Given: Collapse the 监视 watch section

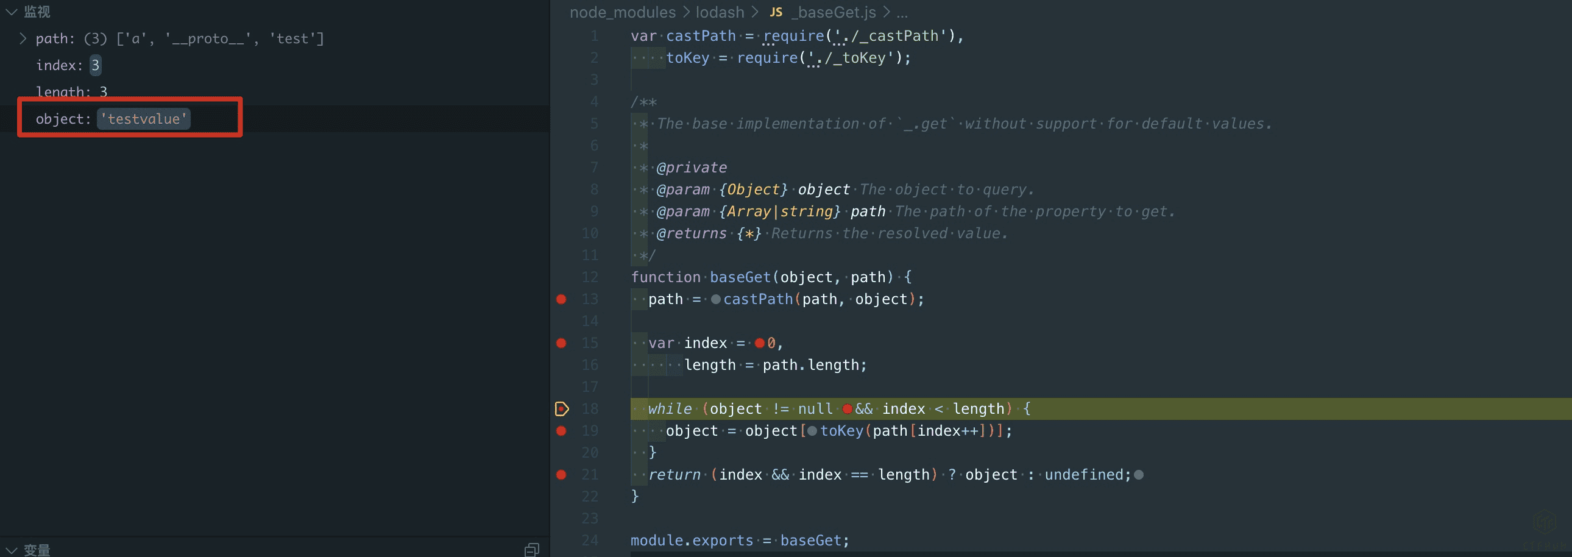Looking at the screenshot, I should [12, 12].
